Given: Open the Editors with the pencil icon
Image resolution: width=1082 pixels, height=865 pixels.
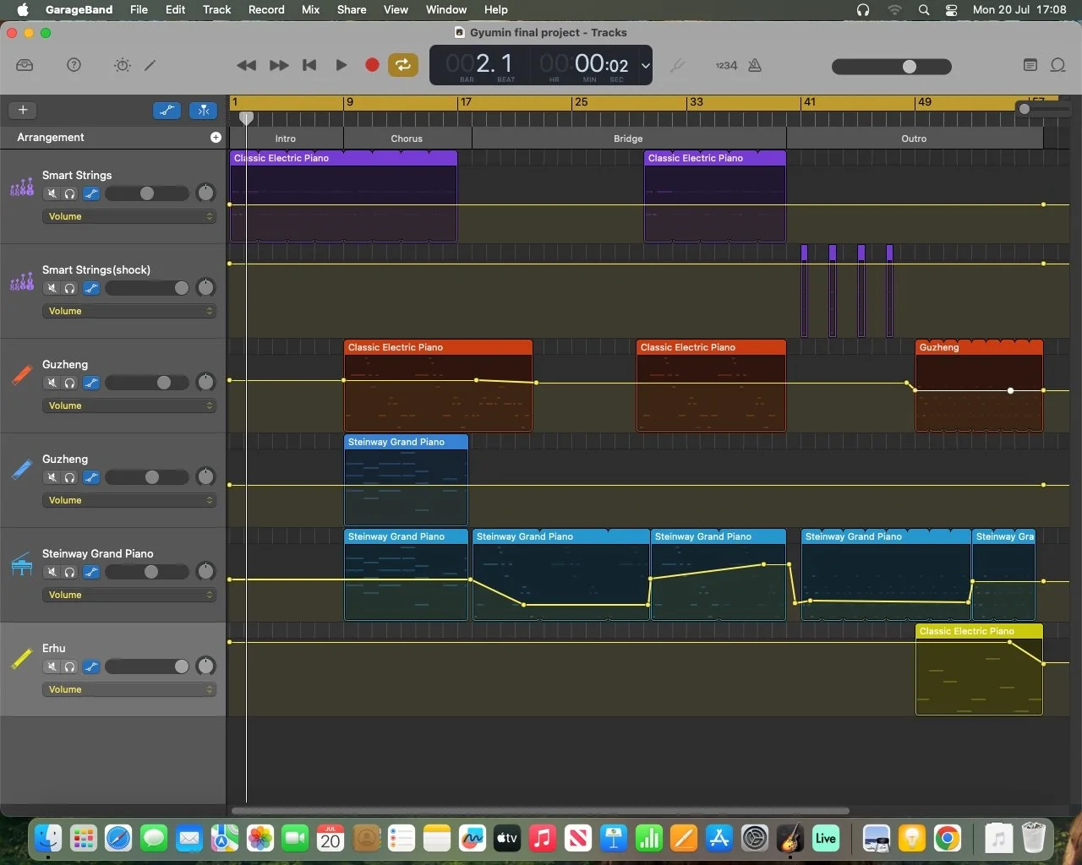Looking at the screenshot, I should (150, 65).
